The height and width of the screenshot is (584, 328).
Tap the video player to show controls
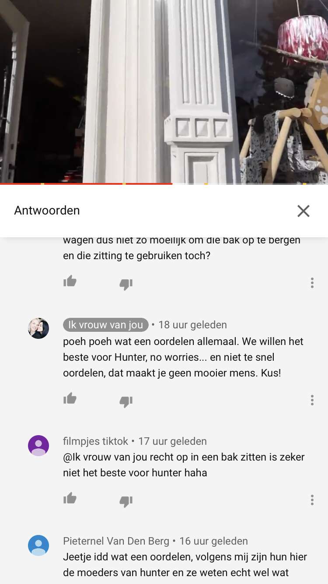164,91
